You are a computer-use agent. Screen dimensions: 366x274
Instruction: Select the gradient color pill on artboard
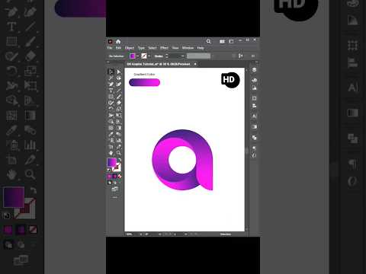pyautogui.click(x=144, y=82)
